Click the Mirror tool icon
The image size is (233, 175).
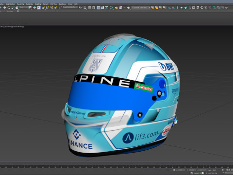coord(81,8)
